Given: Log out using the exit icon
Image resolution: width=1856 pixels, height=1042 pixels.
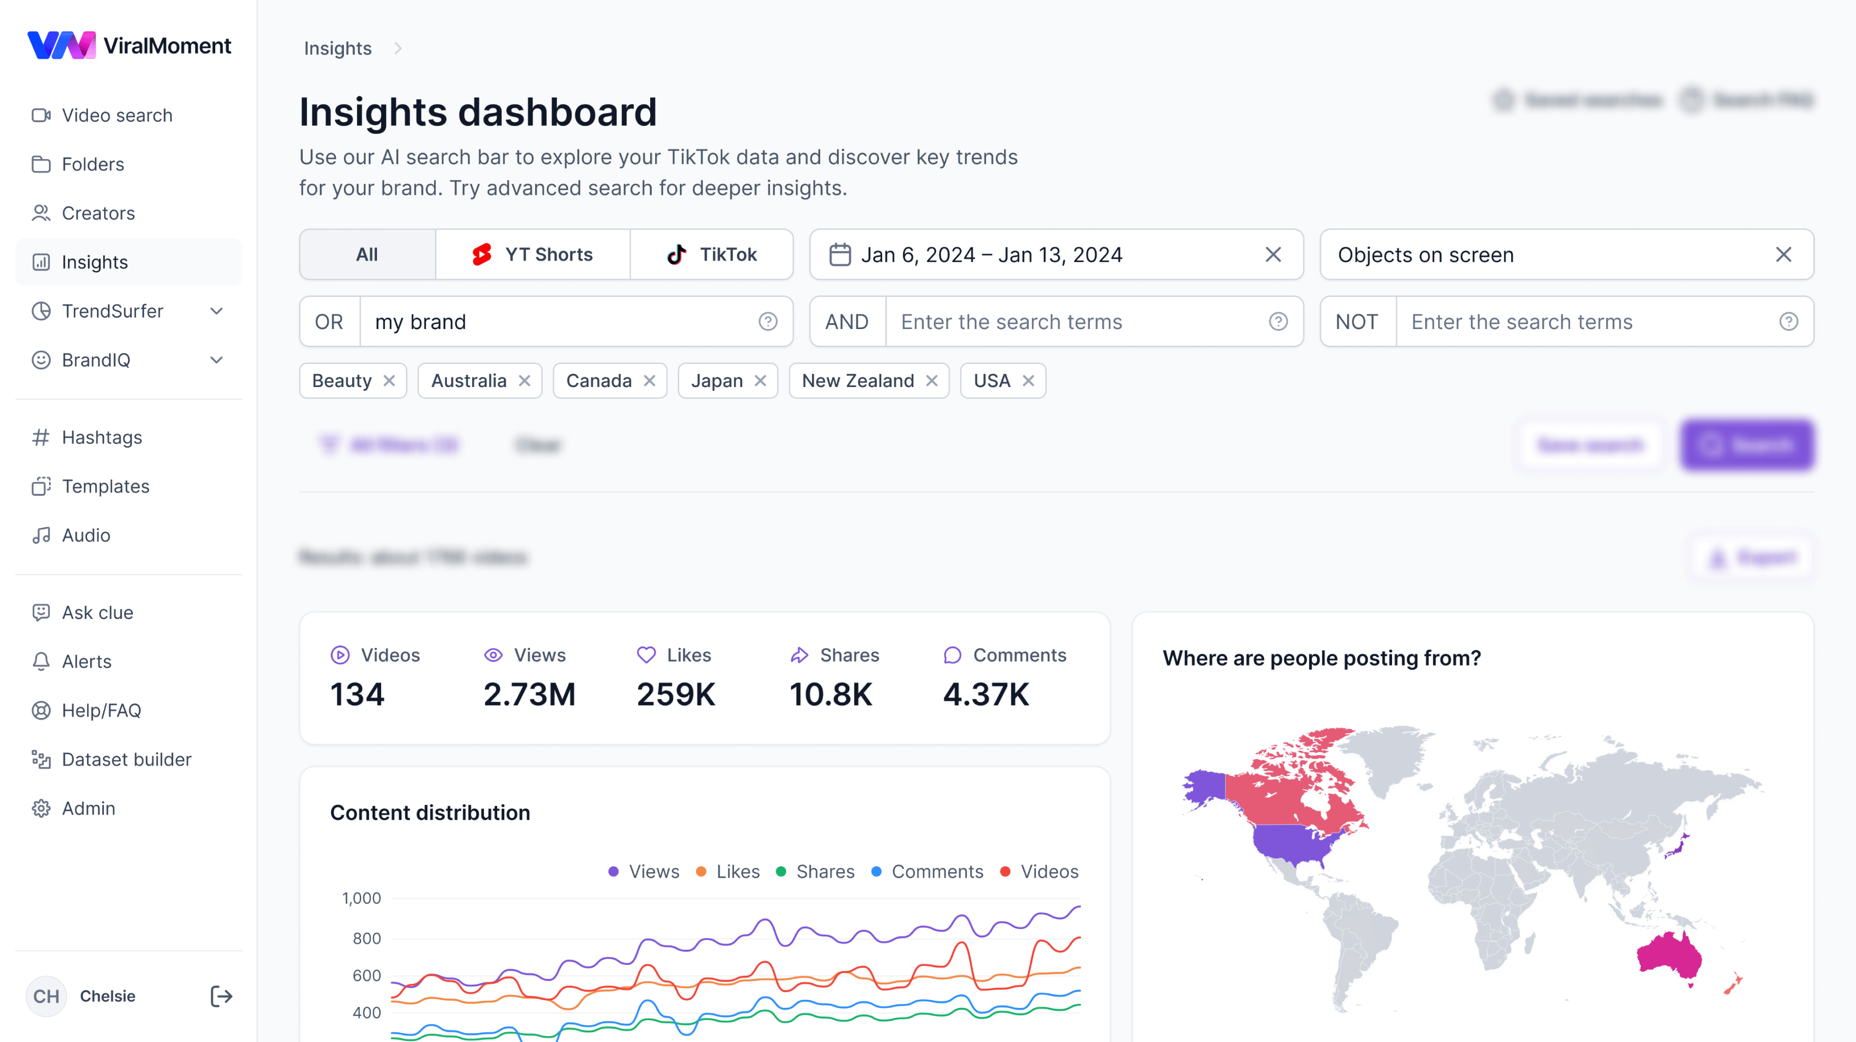Looking at the screenshot, I should [x=220, y=996].
